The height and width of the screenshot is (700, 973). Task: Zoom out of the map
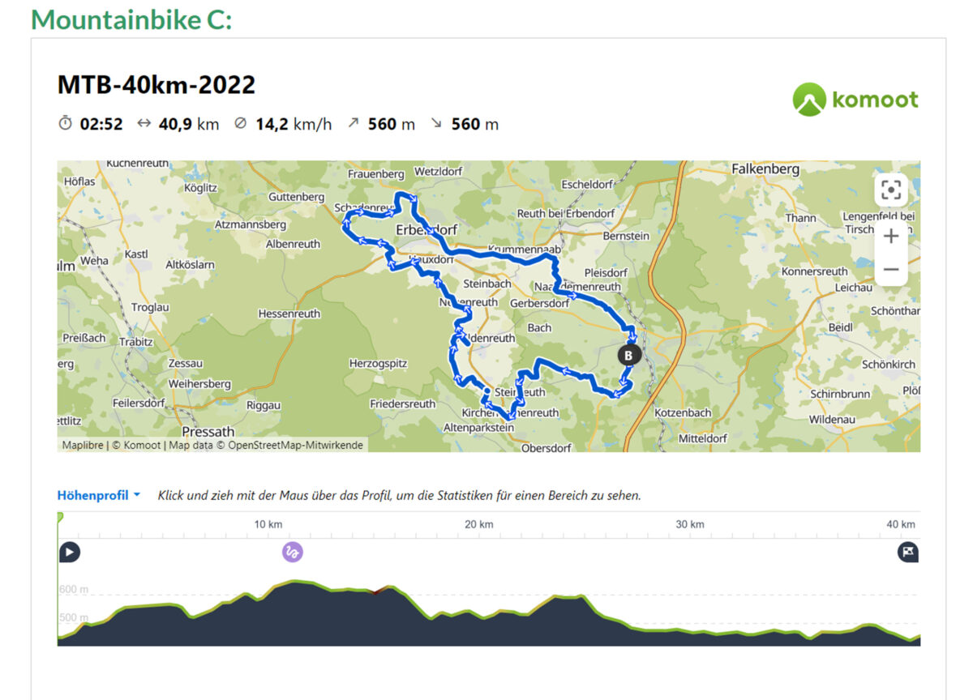tap(891, 269)
